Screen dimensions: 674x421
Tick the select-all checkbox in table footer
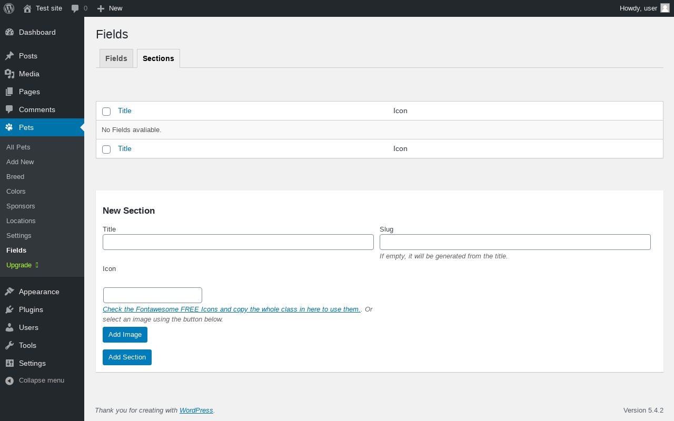point(106,149)
